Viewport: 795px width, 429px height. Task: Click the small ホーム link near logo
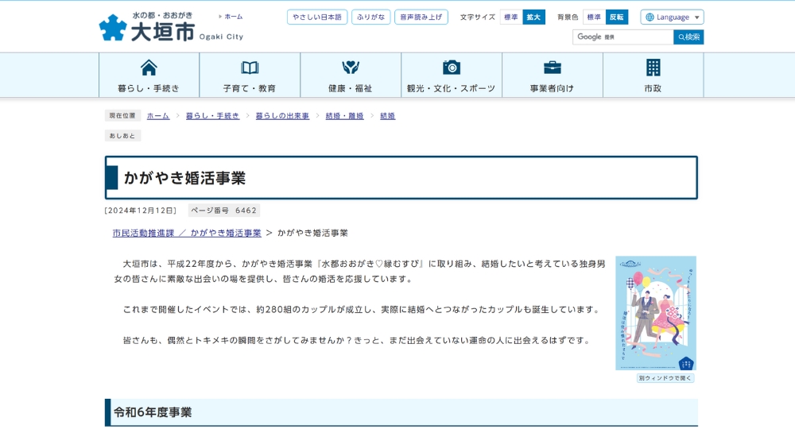click(233, 17)
